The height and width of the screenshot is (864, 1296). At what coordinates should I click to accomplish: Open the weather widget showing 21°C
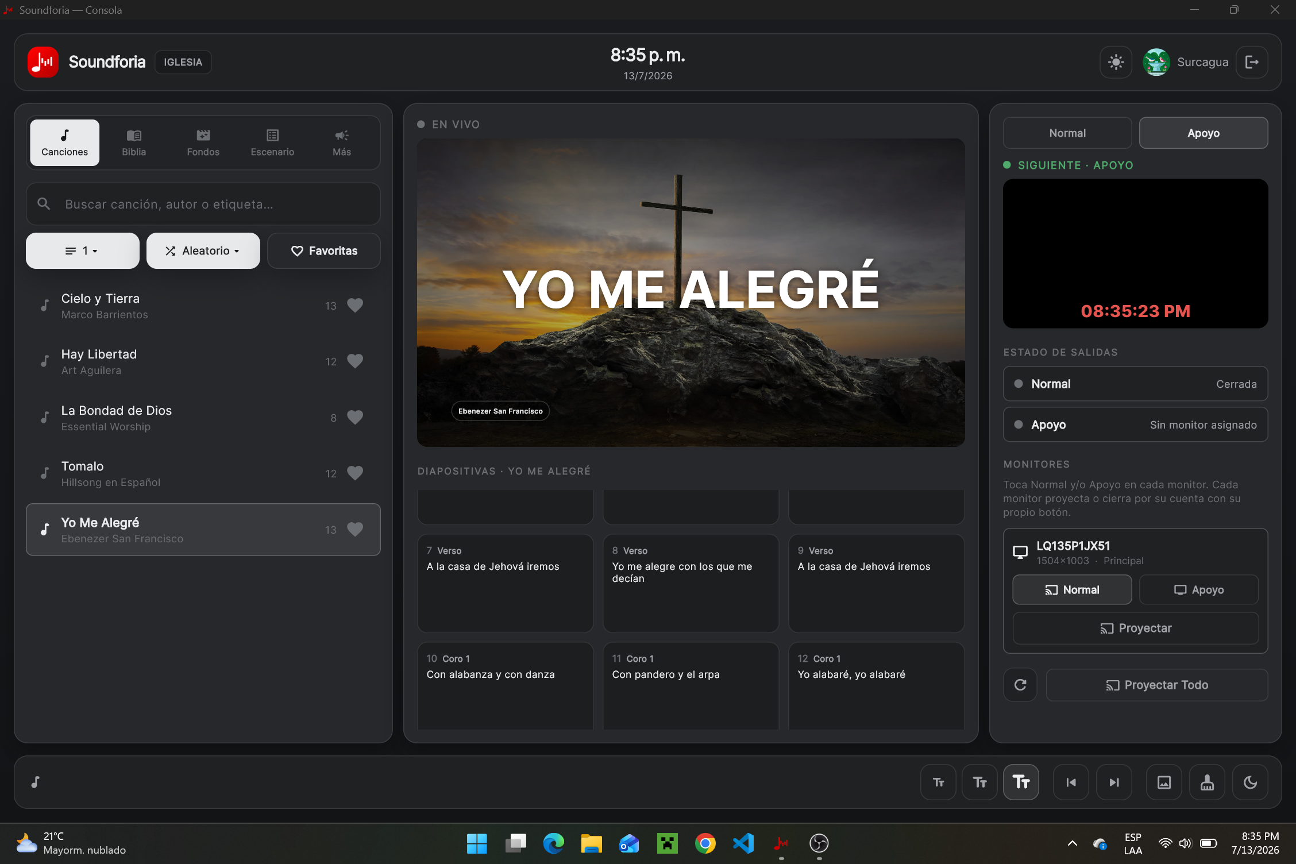click(71, 843)
